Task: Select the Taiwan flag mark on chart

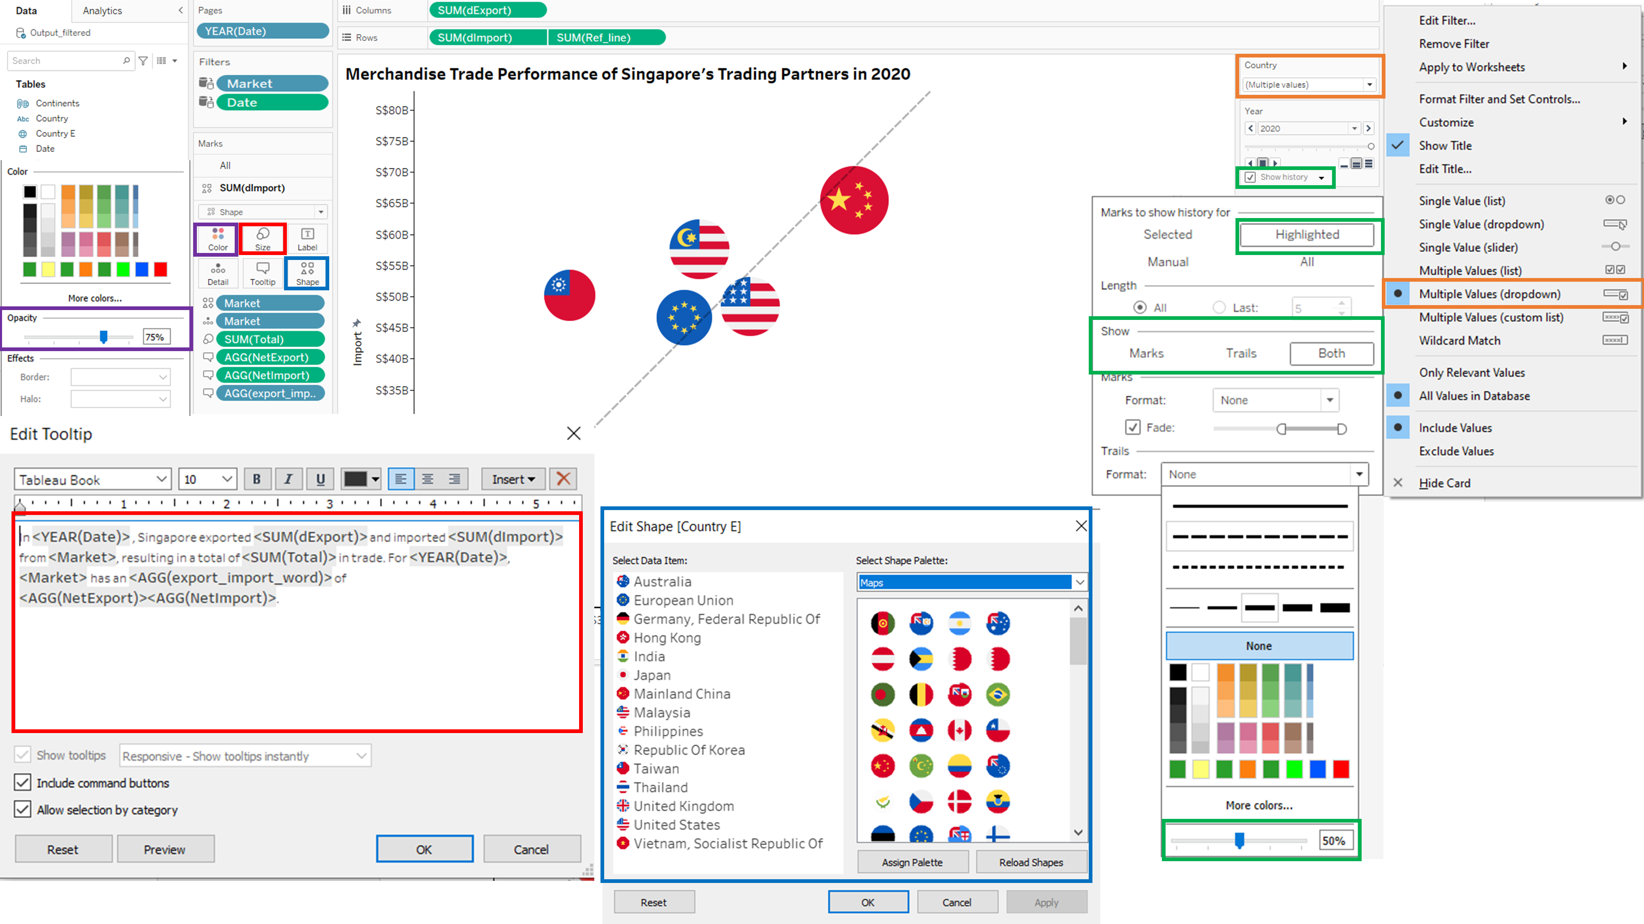Action: click(569, 295)
